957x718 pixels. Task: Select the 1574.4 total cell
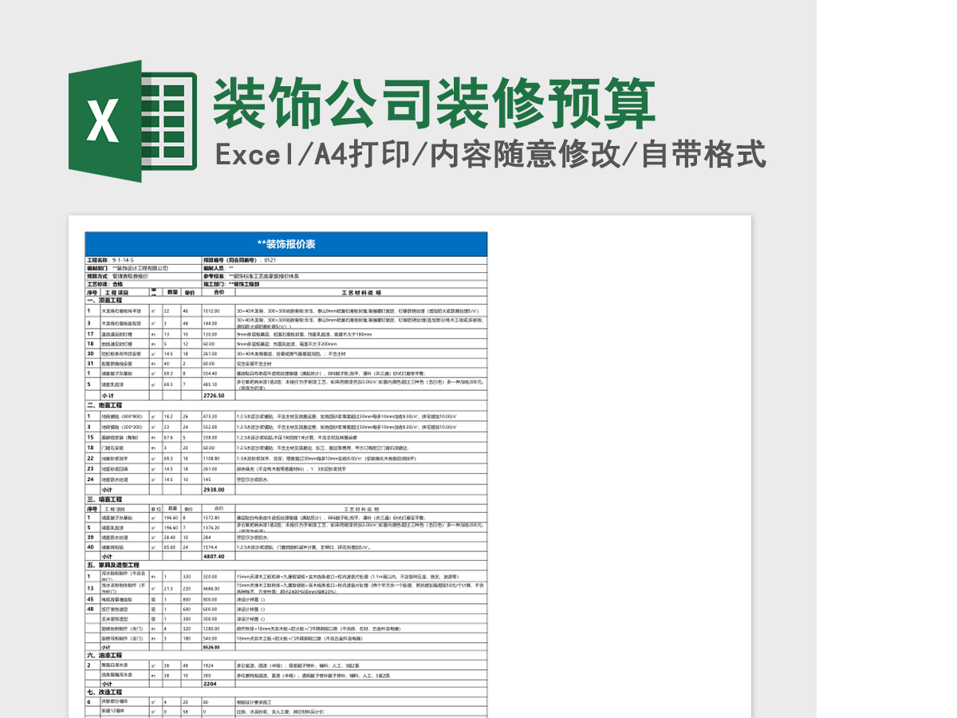coord(218,547)
